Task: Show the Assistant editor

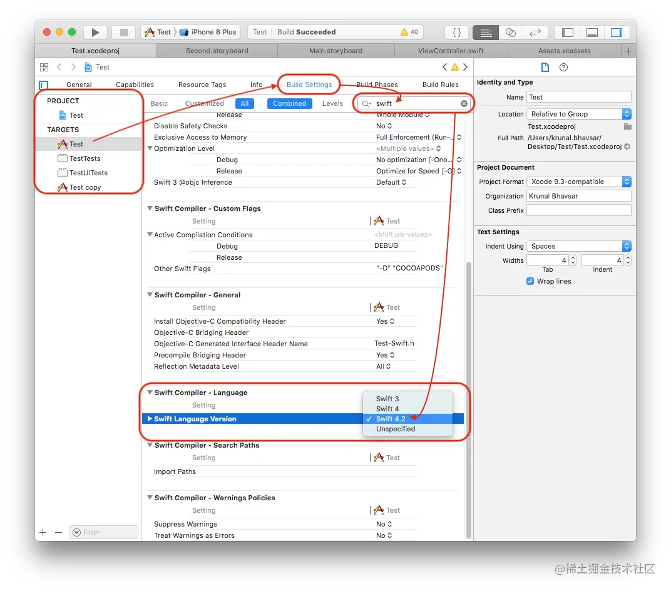Action: (511, 32)
